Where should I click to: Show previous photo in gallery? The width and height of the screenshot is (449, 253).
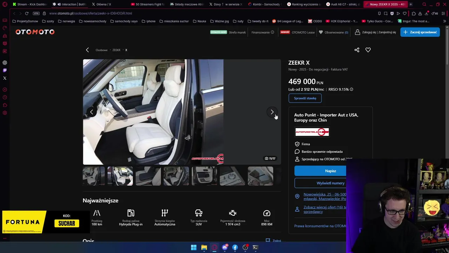pos(92,112)
